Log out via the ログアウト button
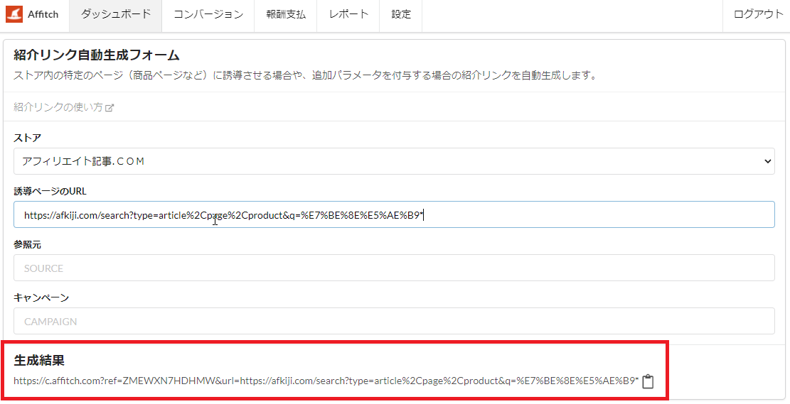Viewport: 790px width, 404px height. (x=758, y=15)
